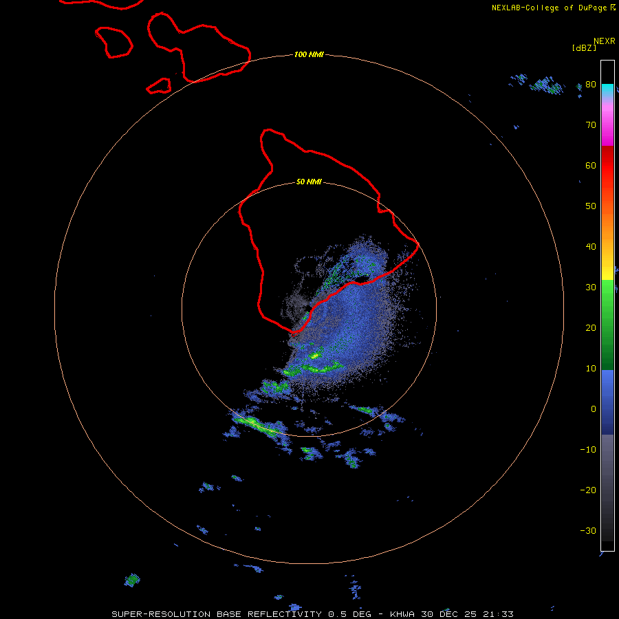Click the 70 value on the dBZ scale

pyautogui.click(x=591, y=124)
